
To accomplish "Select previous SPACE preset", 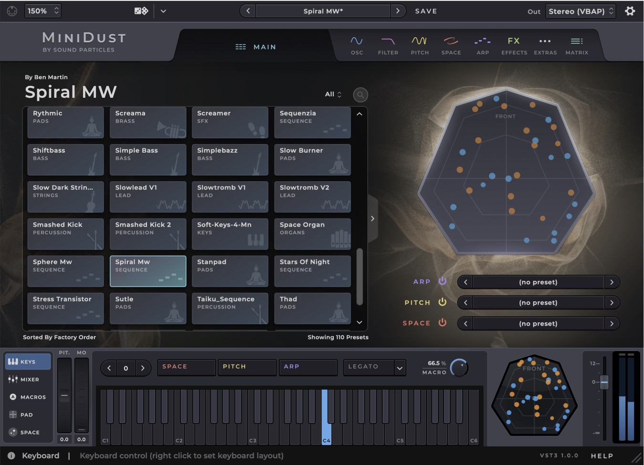I will [466, 324].
